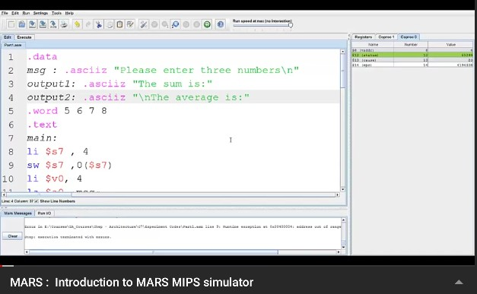The height and width of the screenshot is (294, 477).
Task: Reset the simulator with green icon
Action: [207, 24]
